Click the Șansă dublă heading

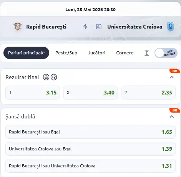click(20, 116)
